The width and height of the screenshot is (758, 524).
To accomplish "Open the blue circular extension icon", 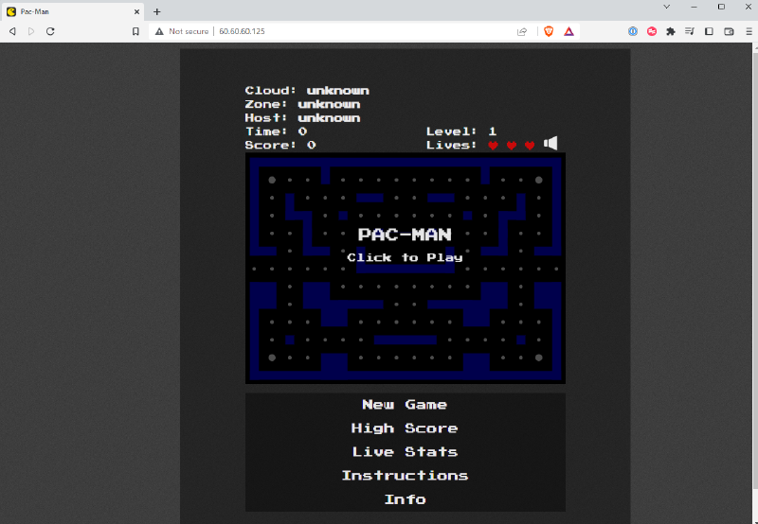I will tap(633, 31).
